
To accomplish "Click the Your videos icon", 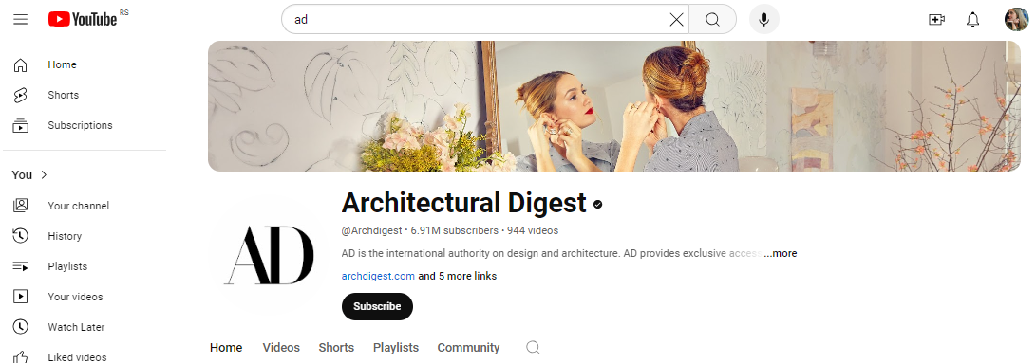I will point(21,297).
